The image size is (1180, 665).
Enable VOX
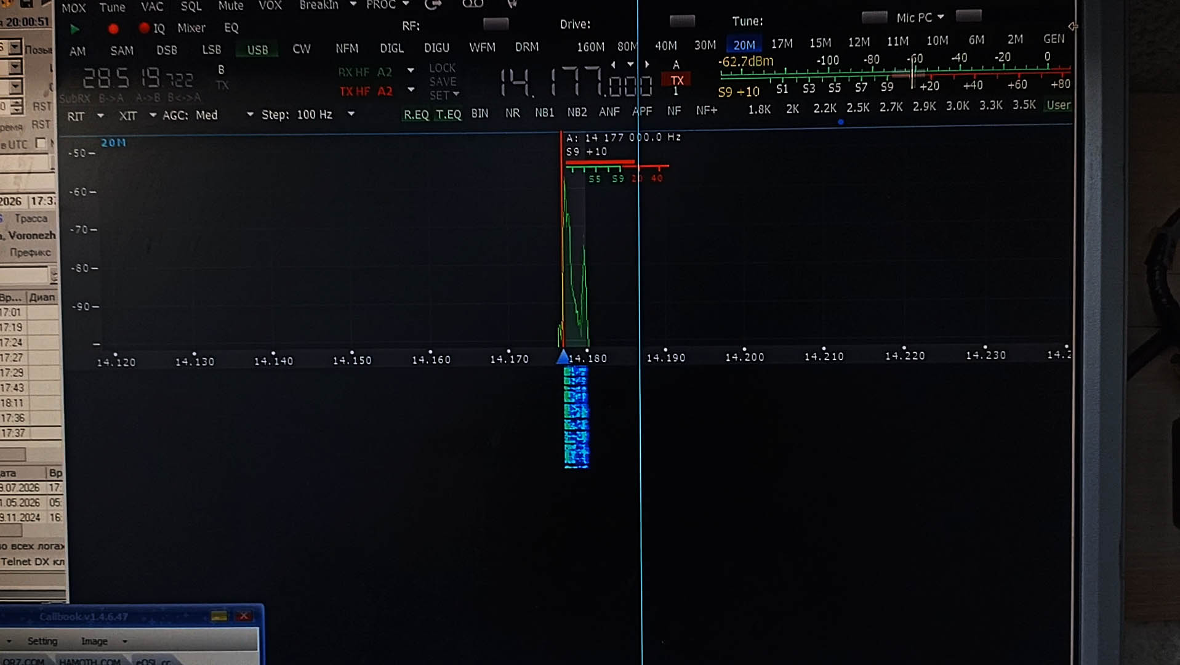click(x=270, y=6)
